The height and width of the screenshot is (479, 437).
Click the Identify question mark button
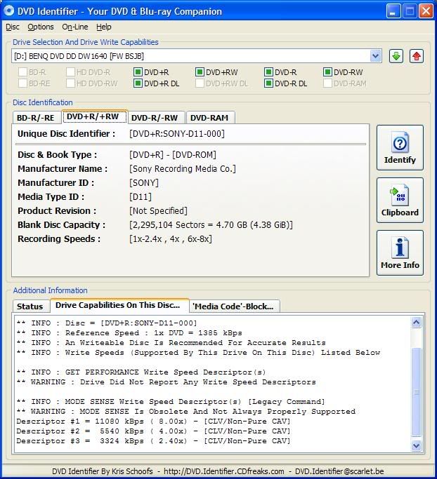(400, 148)
